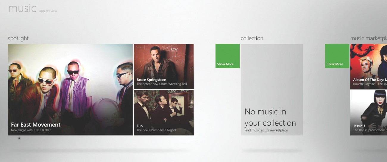
Task: Click the "music" app title
Action: (22, 8)
